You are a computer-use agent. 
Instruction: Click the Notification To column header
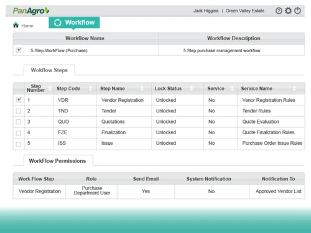pyautogui.click(x=278, y=179)
